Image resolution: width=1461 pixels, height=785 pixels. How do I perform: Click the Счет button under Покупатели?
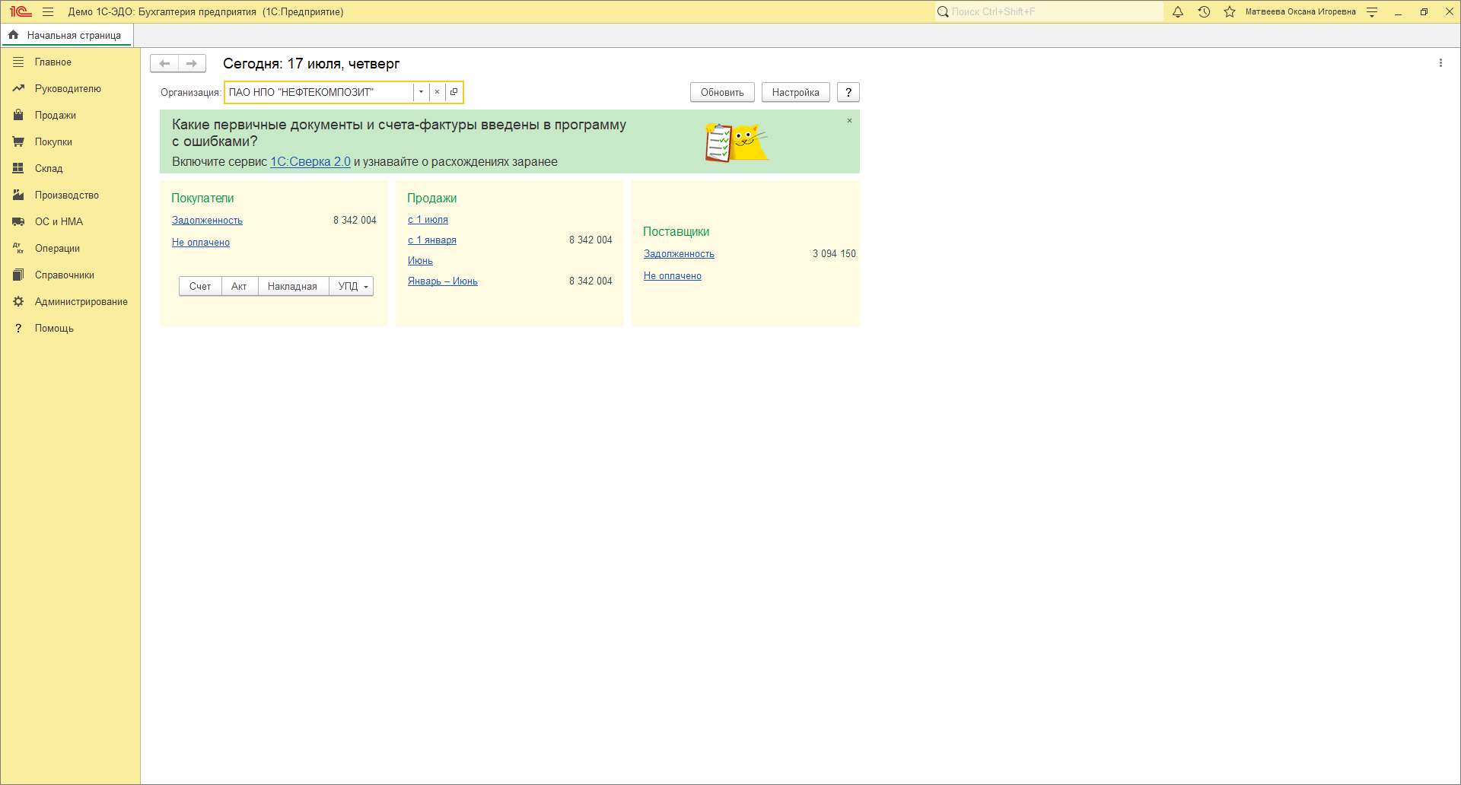coord(200,287)
